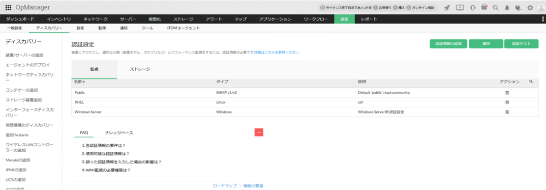Open the 詳細はこちらを参照ください link

tap(276, 53)
